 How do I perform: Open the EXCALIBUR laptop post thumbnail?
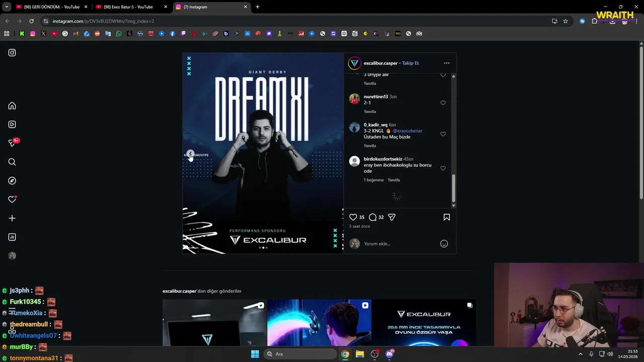click(214, 323)
